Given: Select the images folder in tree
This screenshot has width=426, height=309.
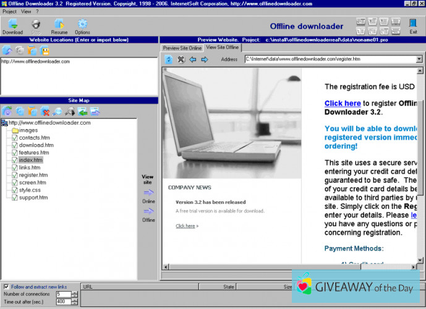Looking at the screenshot, I should click(x=28, y=130).
